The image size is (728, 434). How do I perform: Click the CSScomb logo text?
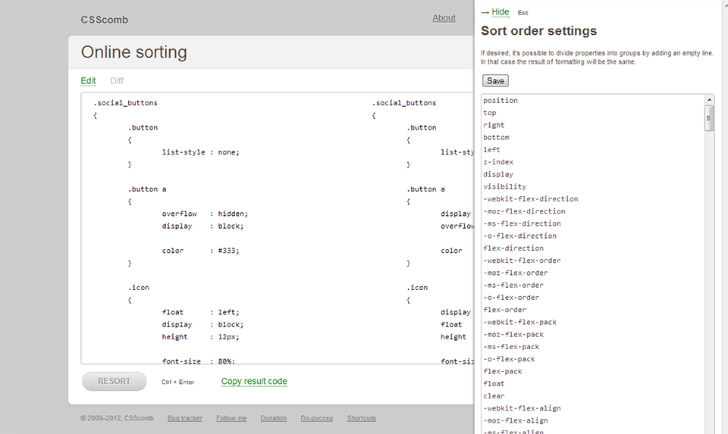point(104,20)
